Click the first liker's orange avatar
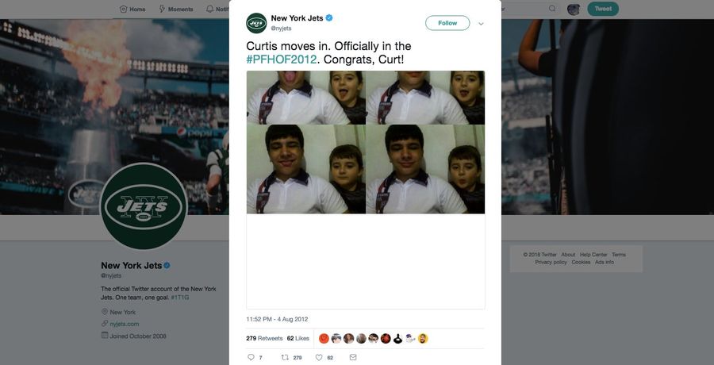The image size is (714, 365). coord(324,338)
